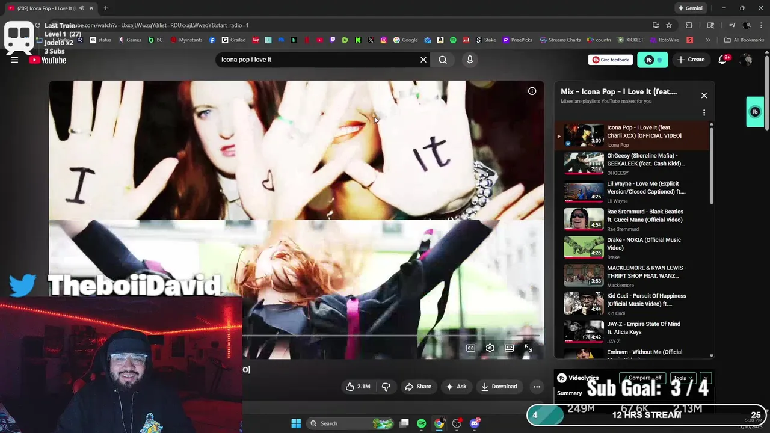Show video info card icon
The image size is (770, 433).
pyautogui.click(x=532, y=91)
